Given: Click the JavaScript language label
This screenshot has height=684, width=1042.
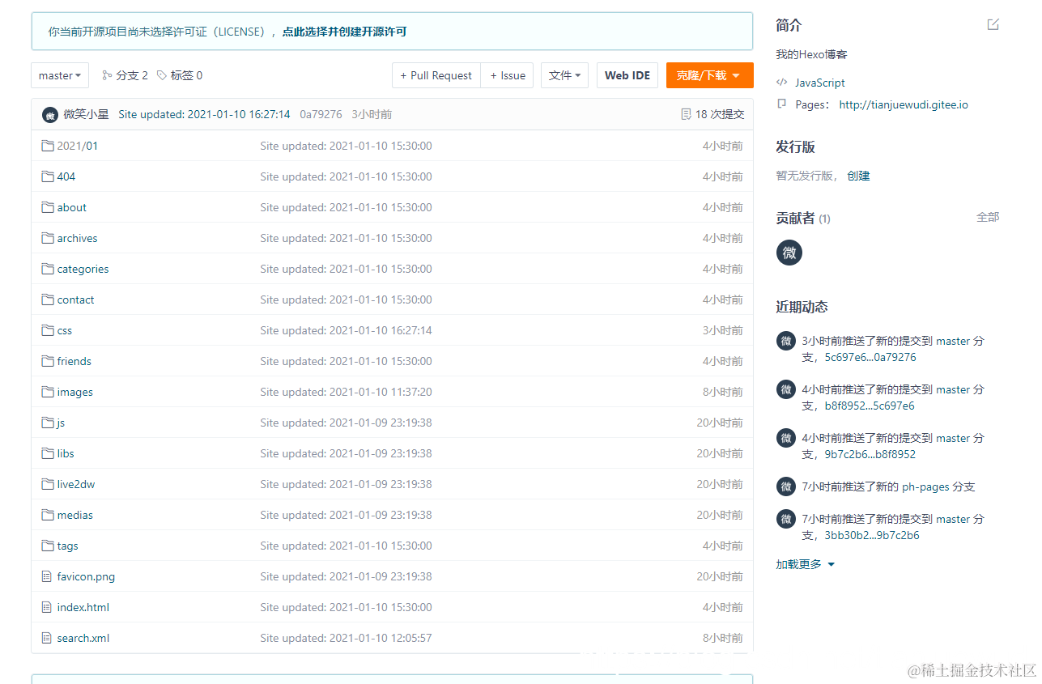Looking at the screenshot, I should point(819,83).
